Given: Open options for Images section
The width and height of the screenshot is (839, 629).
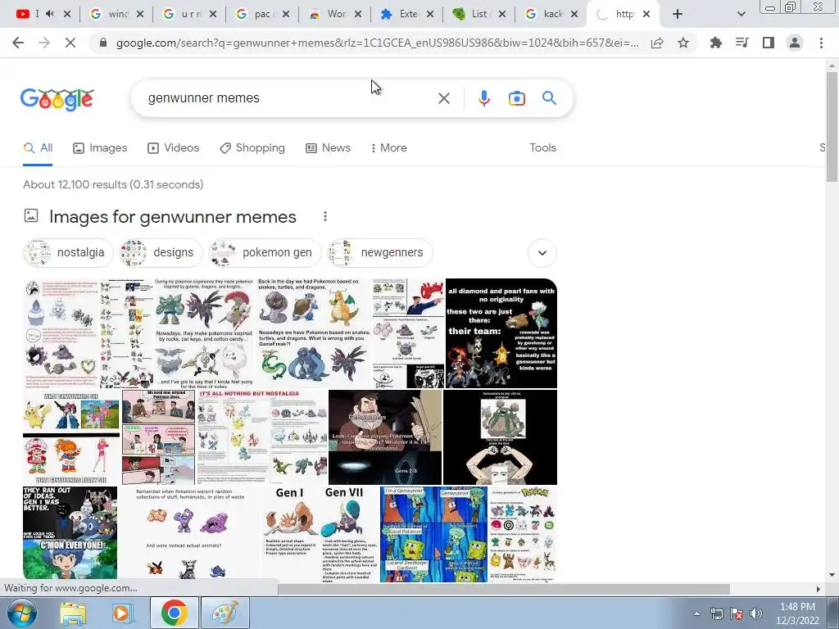Looking at the screenshot, I should pyautogui.click(x=324, y=216).
